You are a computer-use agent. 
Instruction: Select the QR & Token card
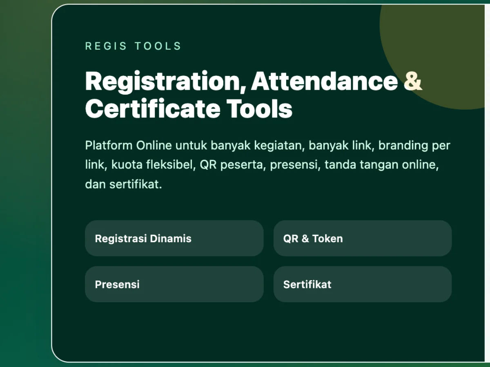click(x=362, y=238)
